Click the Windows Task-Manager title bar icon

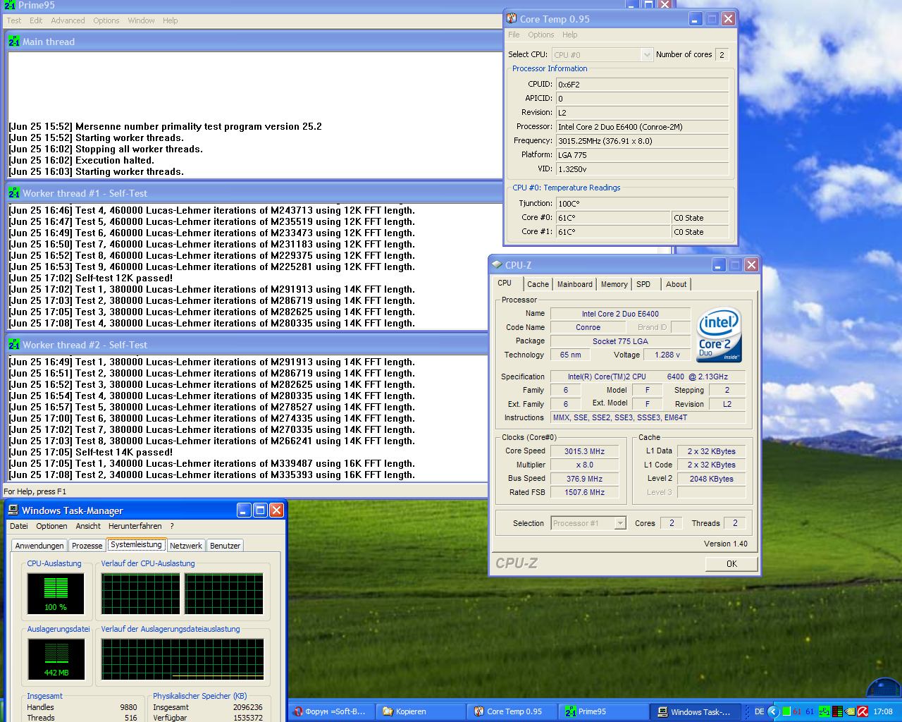(13, 510)
